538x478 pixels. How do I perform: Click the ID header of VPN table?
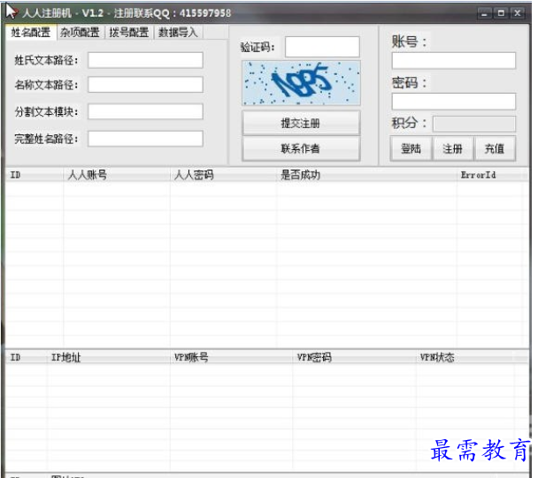[x=26, y=357]
